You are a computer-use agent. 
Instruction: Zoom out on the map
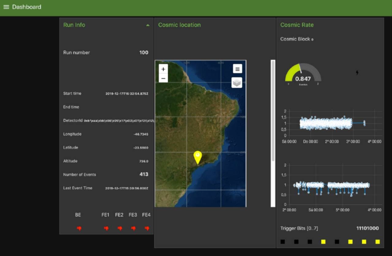163,78
